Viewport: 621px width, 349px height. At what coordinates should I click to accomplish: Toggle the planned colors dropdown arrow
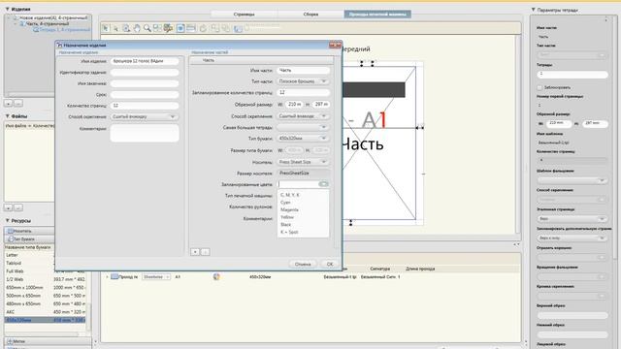(323, 184)
